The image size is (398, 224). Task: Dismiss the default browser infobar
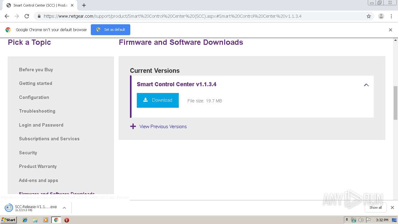click(x=391, y=30)
